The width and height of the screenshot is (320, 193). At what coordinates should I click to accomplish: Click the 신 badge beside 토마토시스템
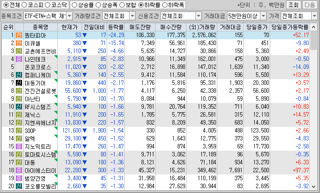(x=19, y=155)
